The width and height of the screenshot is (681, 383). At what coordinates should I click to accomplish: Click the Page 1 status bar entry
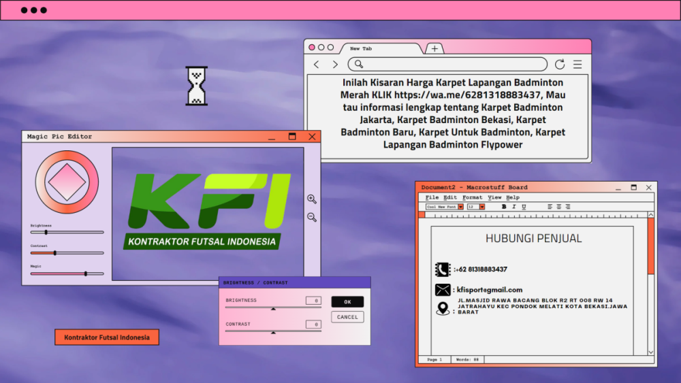pyautogui.click(x=434, y=360)
